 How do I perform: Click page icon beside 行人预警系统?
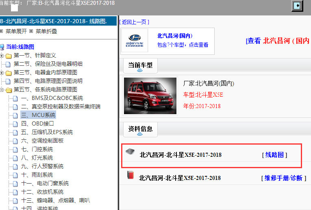coord(15,167)
